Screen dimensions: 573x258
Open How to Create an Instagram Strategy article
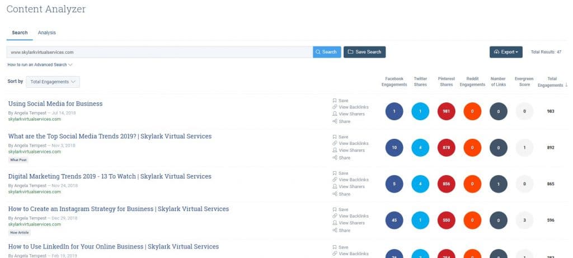119,209
